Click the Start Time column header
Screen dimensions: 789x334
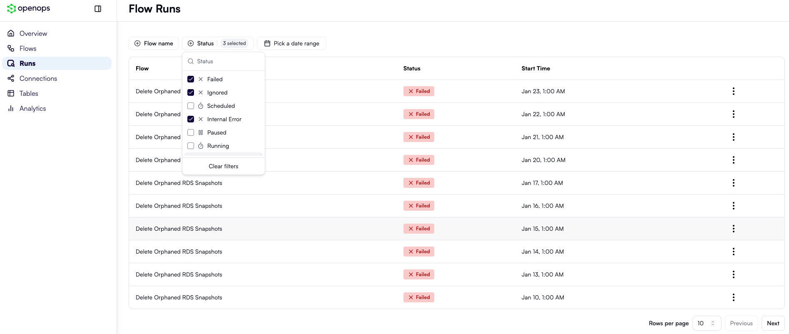[x=536, y=68]
